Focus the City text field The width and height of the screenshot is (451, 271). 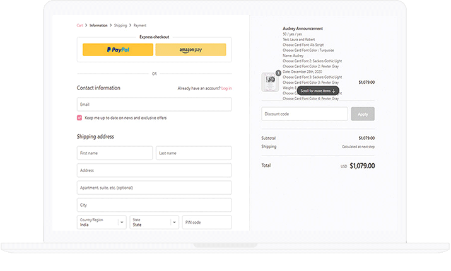[154, 205]
